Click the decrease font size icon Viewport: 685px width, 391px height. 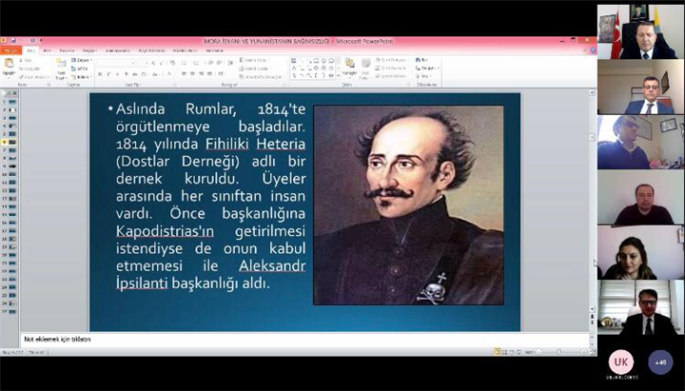tap(161, 63)
